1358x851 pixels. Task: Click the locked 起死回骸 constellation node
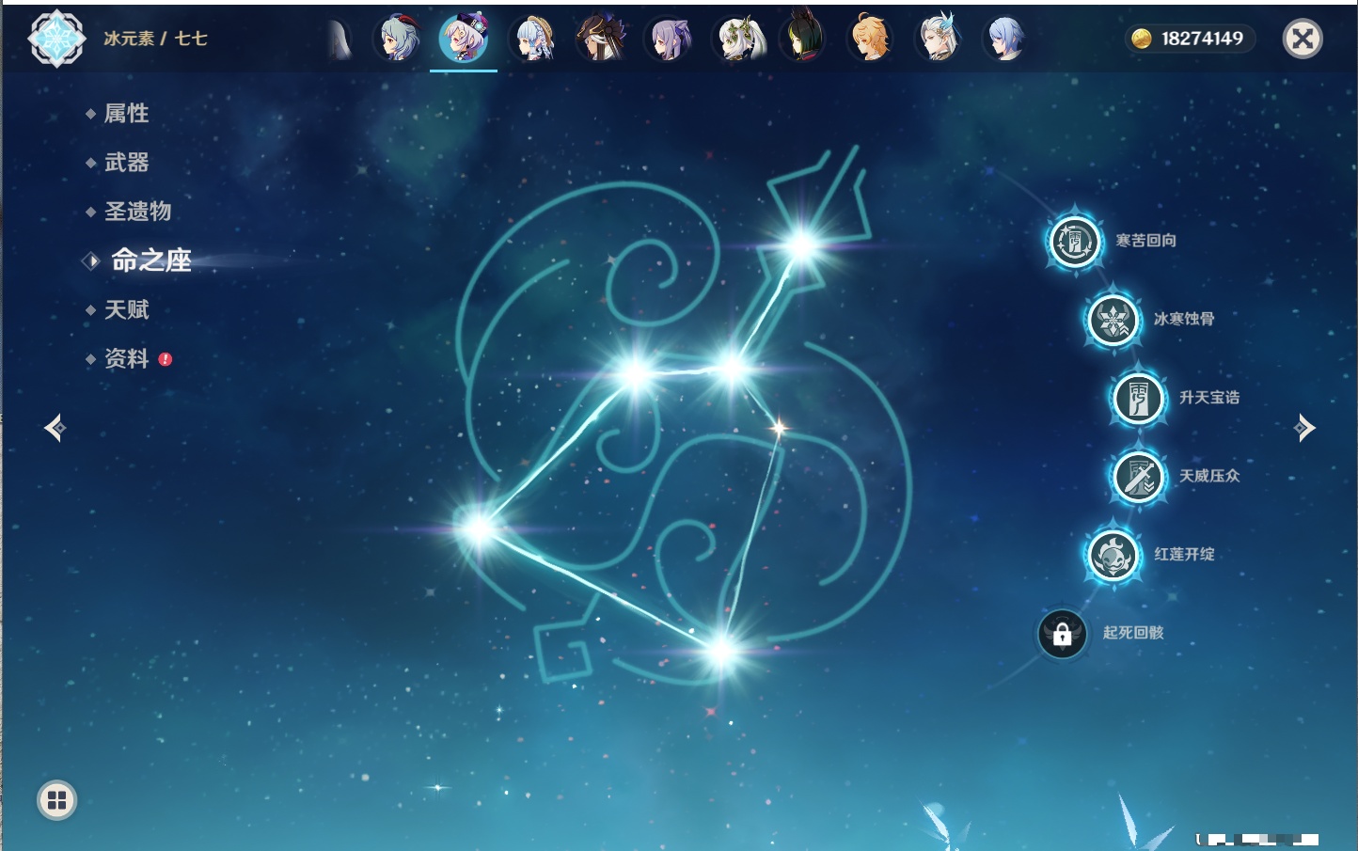(x=1063, y=634)
